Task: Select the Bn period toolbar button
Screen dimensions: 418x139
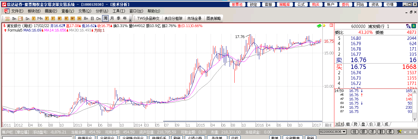Action: [x=14, y=18]
